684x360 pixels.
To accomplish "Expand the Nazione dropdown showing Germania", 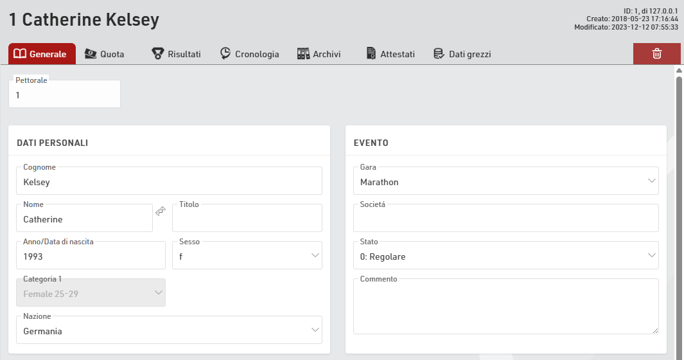I will point(169,330).
